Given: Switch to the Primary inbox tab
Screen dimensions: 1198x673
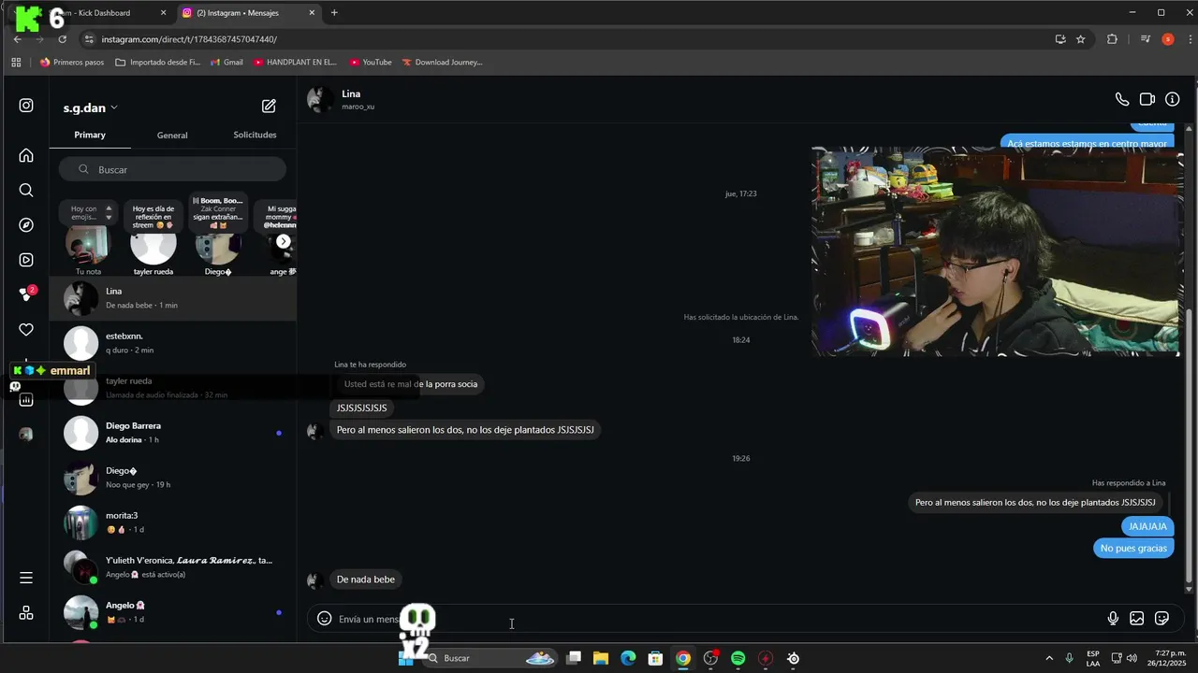Looking at the screenshot, I should pos(90,135).
